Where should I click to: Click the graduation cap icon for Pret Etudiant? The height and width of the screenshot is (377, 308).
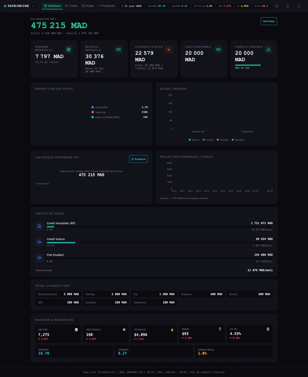pos(39,258)
